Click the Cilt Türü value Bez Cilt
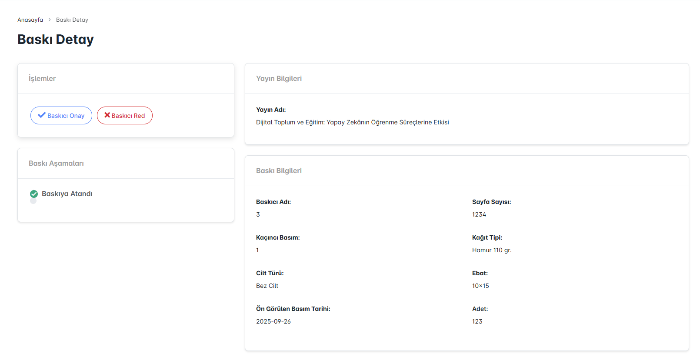This screenshot has height=354, width=700. click(267, 286)
